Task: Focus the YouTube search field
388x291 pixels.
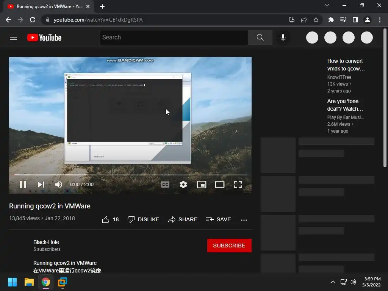Action: pyautogui.click(x=174, y=38)
